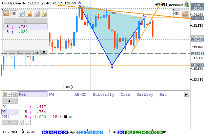This screenshot has width=208, height=136.
Task: Open the Crab tab
Action: click(125, 94)
